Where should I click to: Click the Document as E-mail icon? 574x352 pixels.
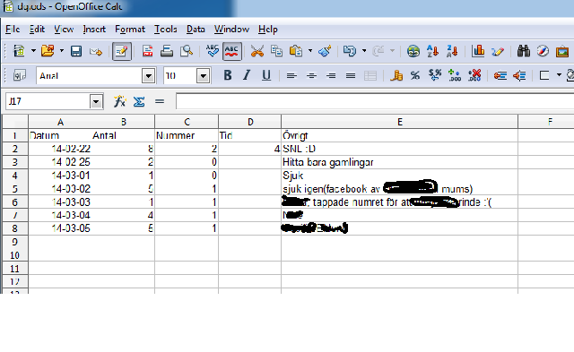(x=96, y=52)
